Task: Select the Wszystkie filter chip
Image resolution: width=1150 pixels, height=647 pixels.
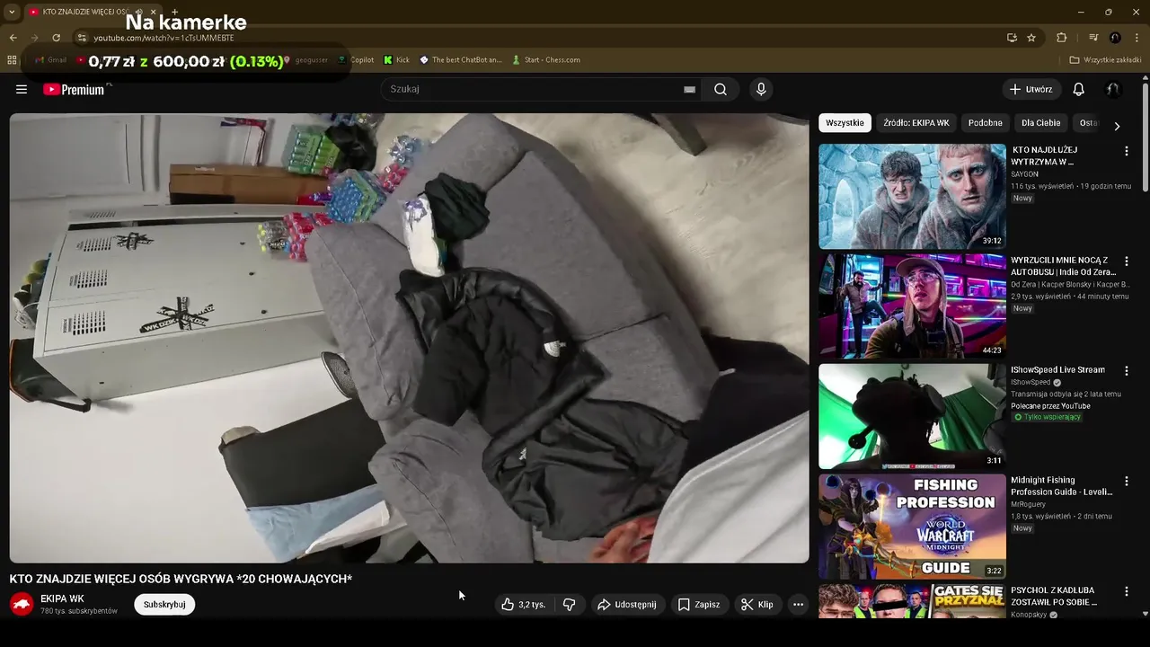Action: [845, 123]
